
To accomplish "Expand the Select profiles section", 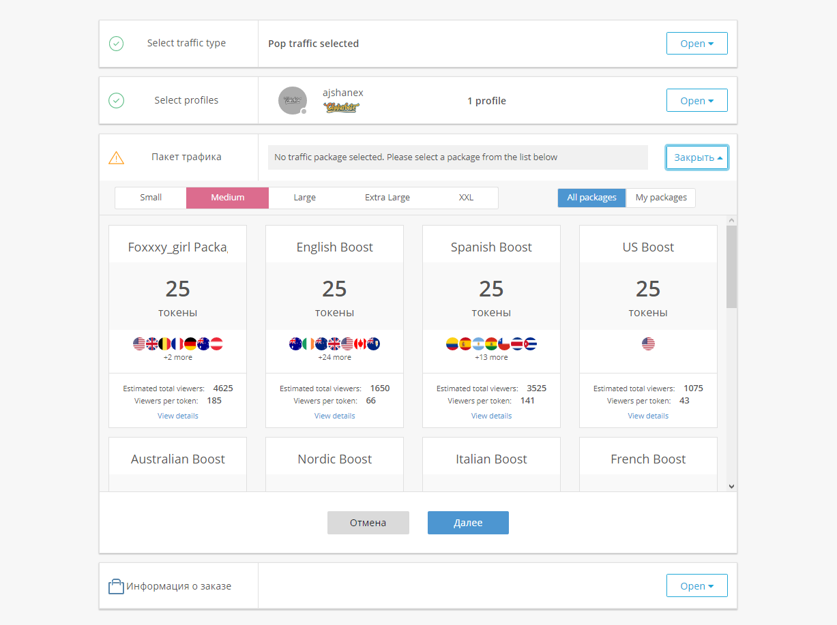I will [696, 101].
